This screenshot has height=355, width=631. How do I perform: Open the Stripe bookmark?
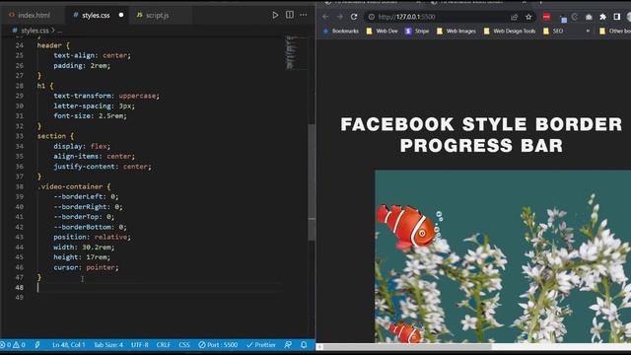[417, 31]
